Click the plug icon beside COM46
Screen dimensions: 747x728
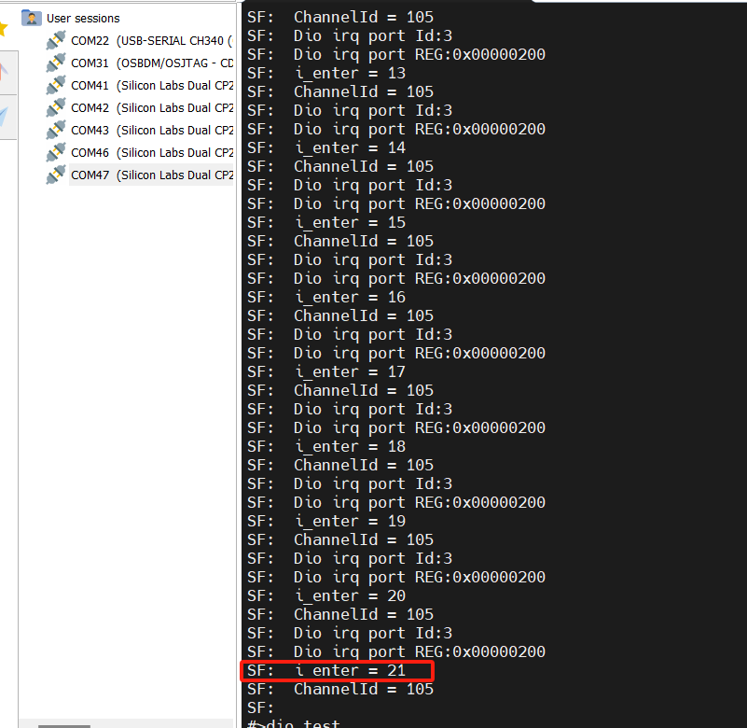pyautogui.click(x=56, y=152)
